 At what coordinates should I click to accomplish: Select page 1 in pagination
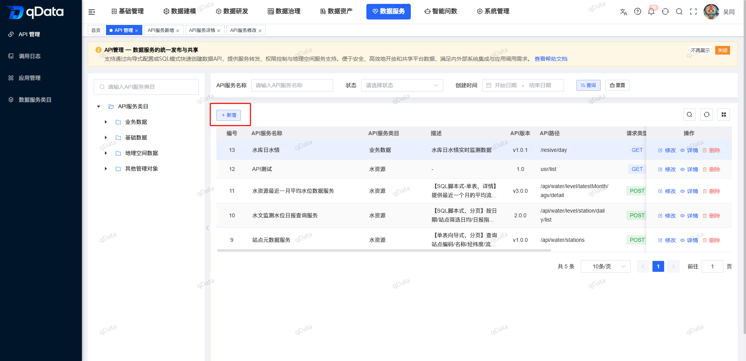click(x=658, y=266)
